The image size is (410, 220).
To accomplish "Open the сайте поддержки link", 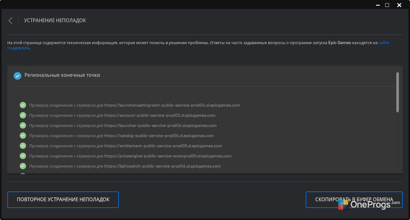I will 384,43.
